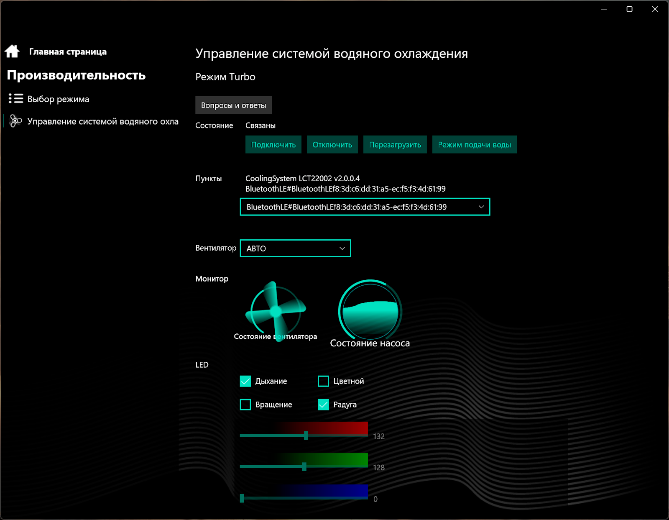
Task: Enable the Цветной LED checkbox
Action: 323,381
